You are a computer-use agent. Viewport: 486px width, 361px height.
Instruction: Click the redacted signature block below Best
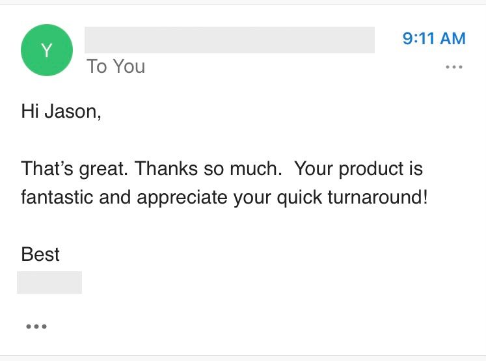pyautogui.click(x=49, y=283)
